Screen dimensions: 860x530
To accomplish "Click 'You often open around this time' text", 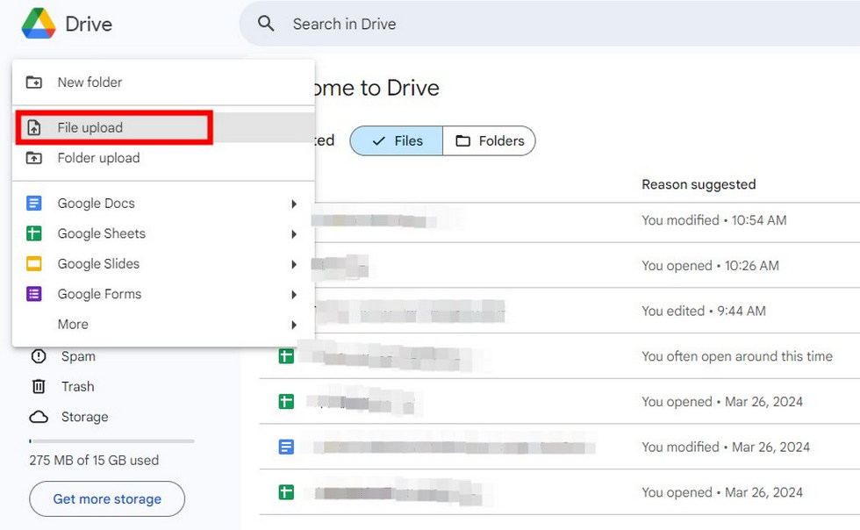I will tap(737, 356).
